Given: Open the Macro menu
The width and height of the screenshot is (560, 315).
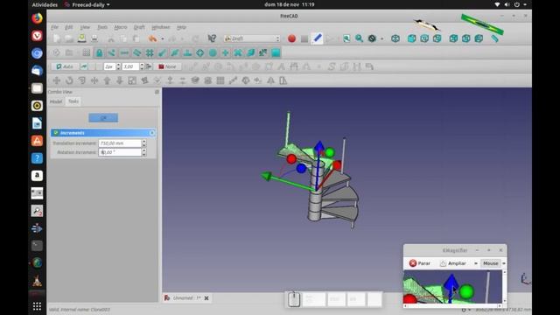Looking at the screenshot, I should click(121, 27).
